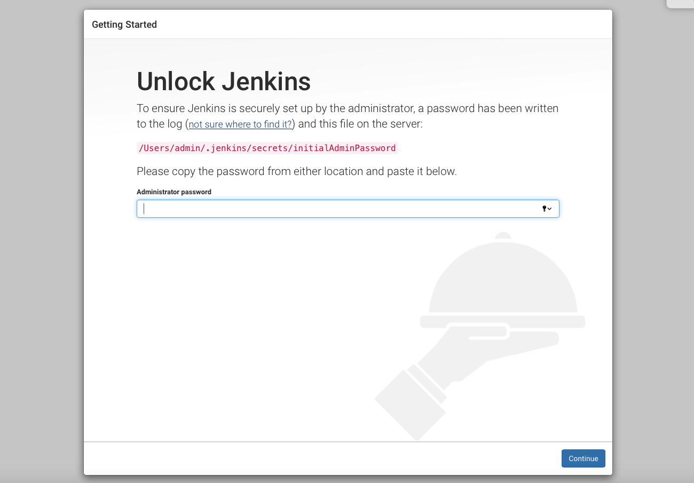Open the 'not sure where to find it?' link
The height and width of the screenshot is (483, 694).
pyautogui.click(x=240, y=124)
